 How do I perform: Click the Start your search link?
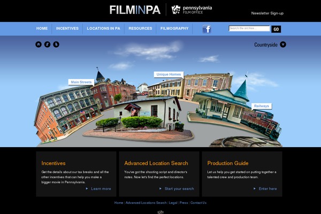pos(179,189)
